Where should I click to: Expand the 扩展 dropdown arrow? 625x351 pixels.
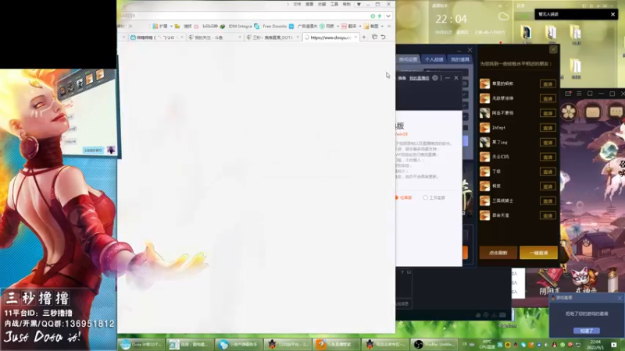click(x=171, y=27)
